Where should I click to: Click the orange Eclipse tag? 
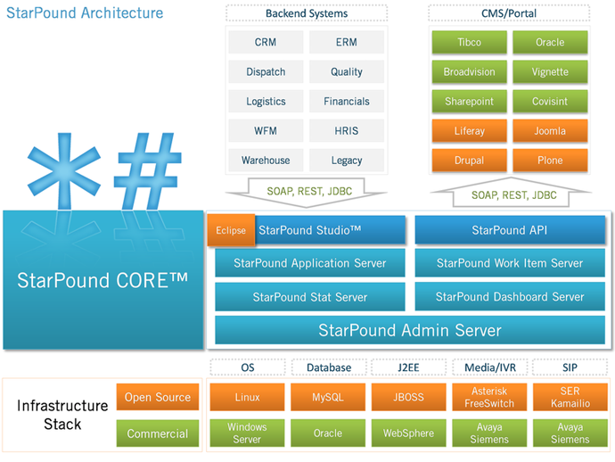[x=231, y=230]
